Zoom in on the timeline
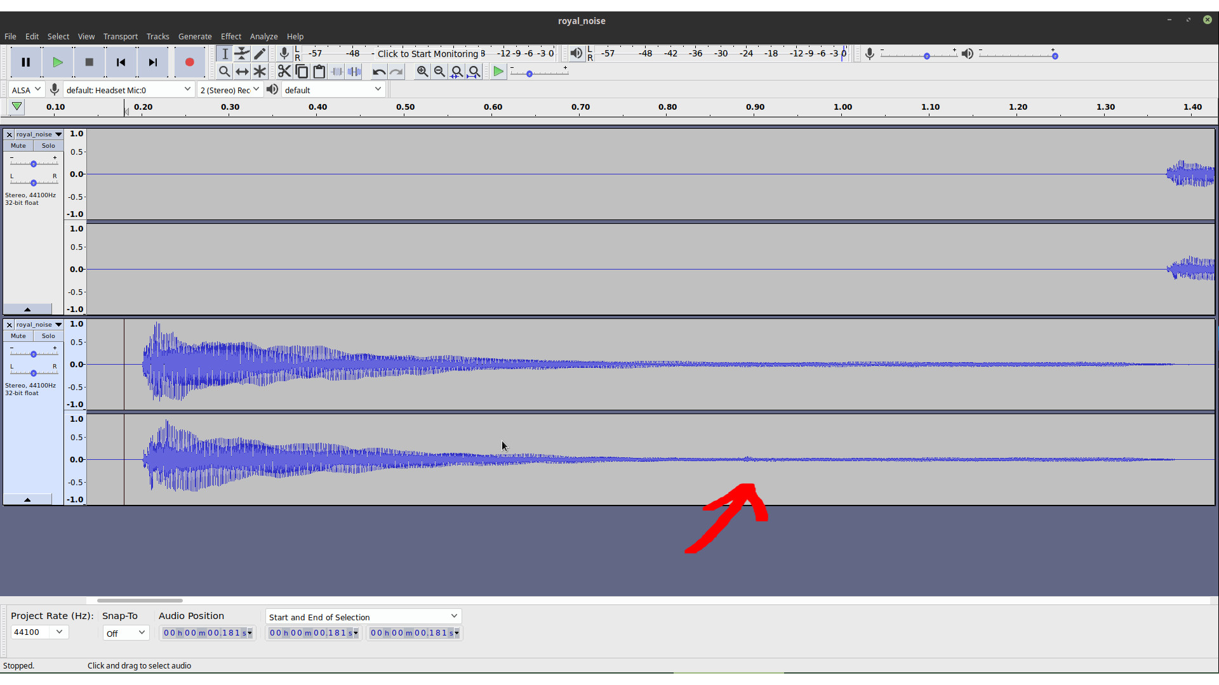This screenshot has width=1219, height=685. tap(422, 72)
